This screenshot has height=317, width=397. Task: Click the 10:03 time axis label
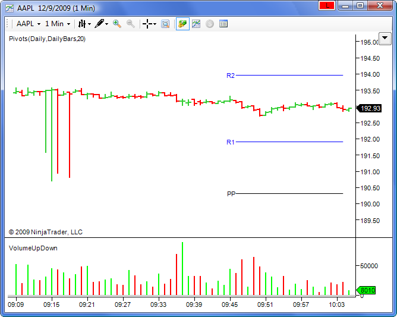337,305
